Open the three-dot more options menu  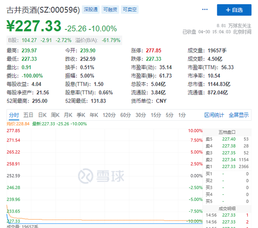205,9
